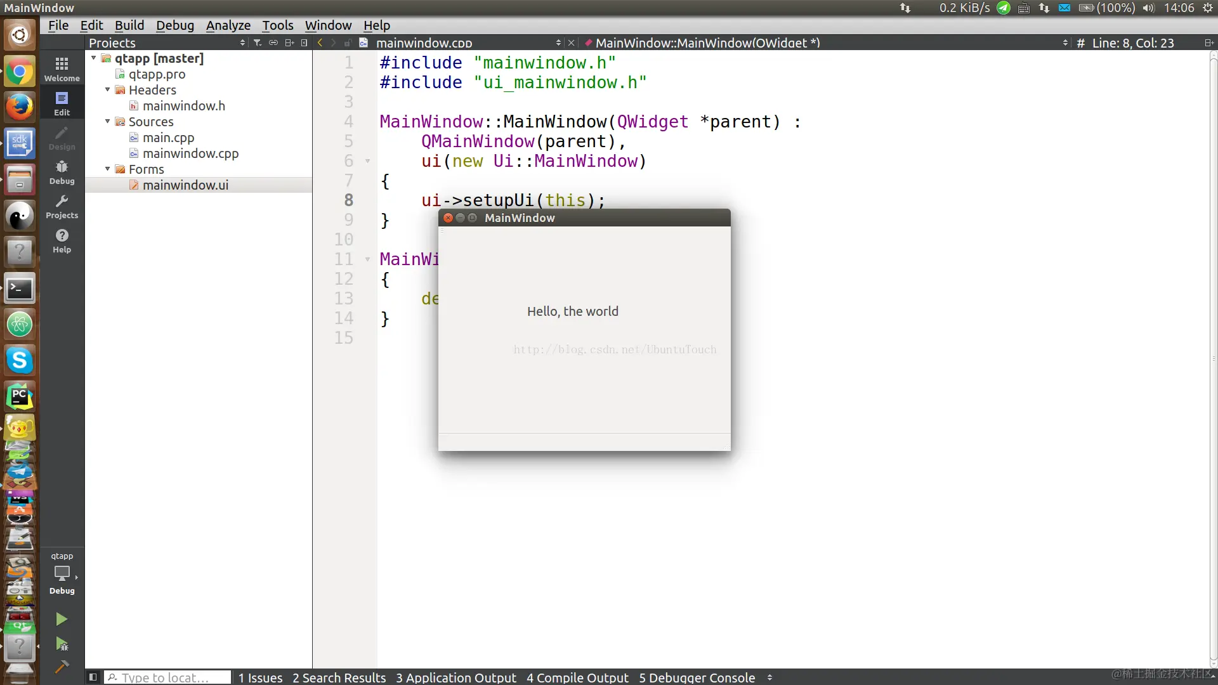The height and width of the screenshot is (685, 1218).
Task: Collapse the Headers folder
Action: tap(107, 89)
